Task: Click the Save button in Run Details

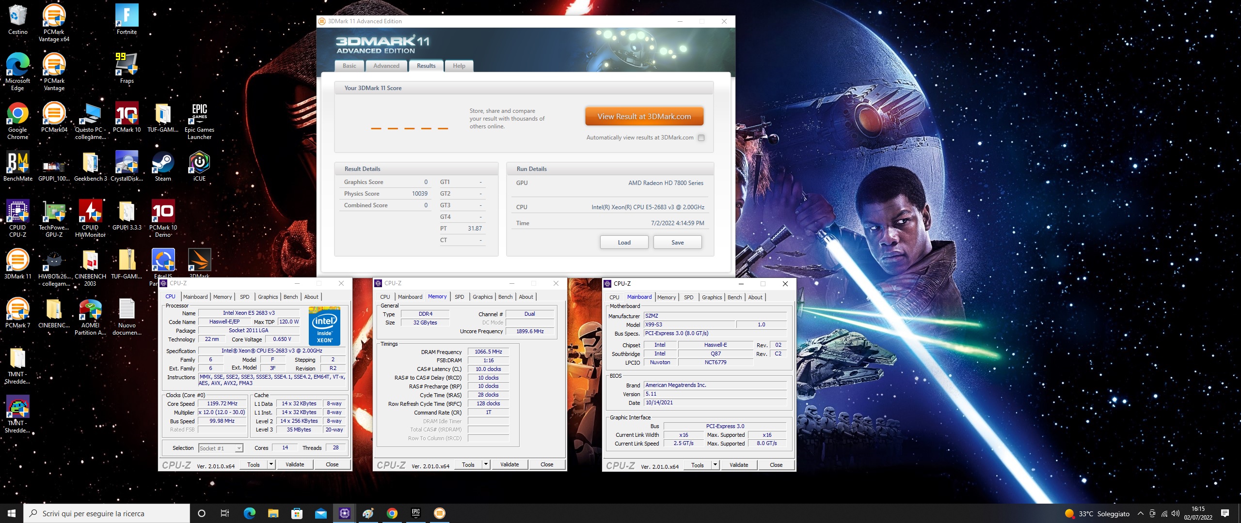Action: point(677,242)
